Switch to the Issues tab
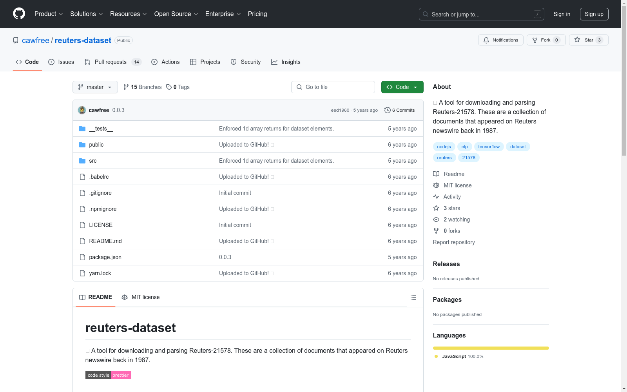The height and width of the screenshot is (392, 627). tap(61, 62)
